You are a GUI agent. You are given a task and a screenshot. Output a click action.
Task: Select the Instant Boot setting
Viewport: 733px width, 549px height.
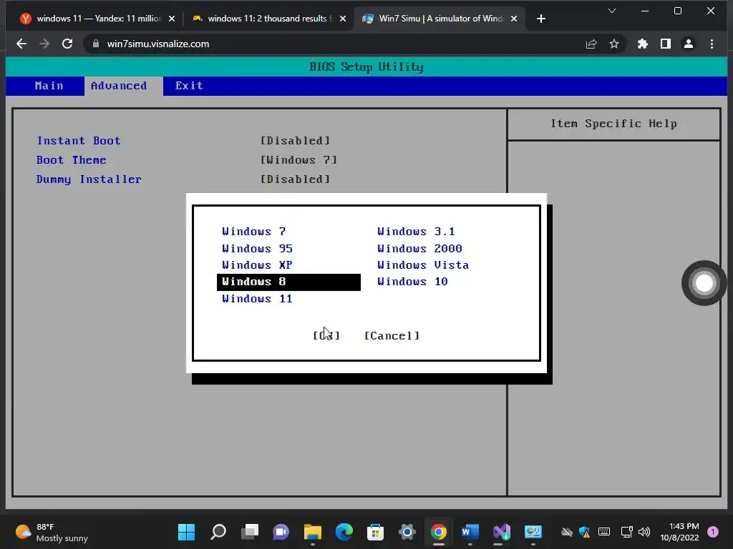(x=79, y=141)
